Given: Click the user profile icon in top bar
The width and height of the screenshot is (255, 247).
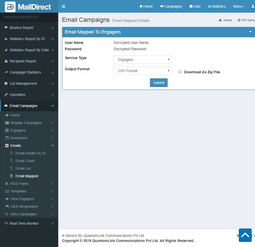Looking at the screenshot, I should pyautogui.click(x=252, y=6).
